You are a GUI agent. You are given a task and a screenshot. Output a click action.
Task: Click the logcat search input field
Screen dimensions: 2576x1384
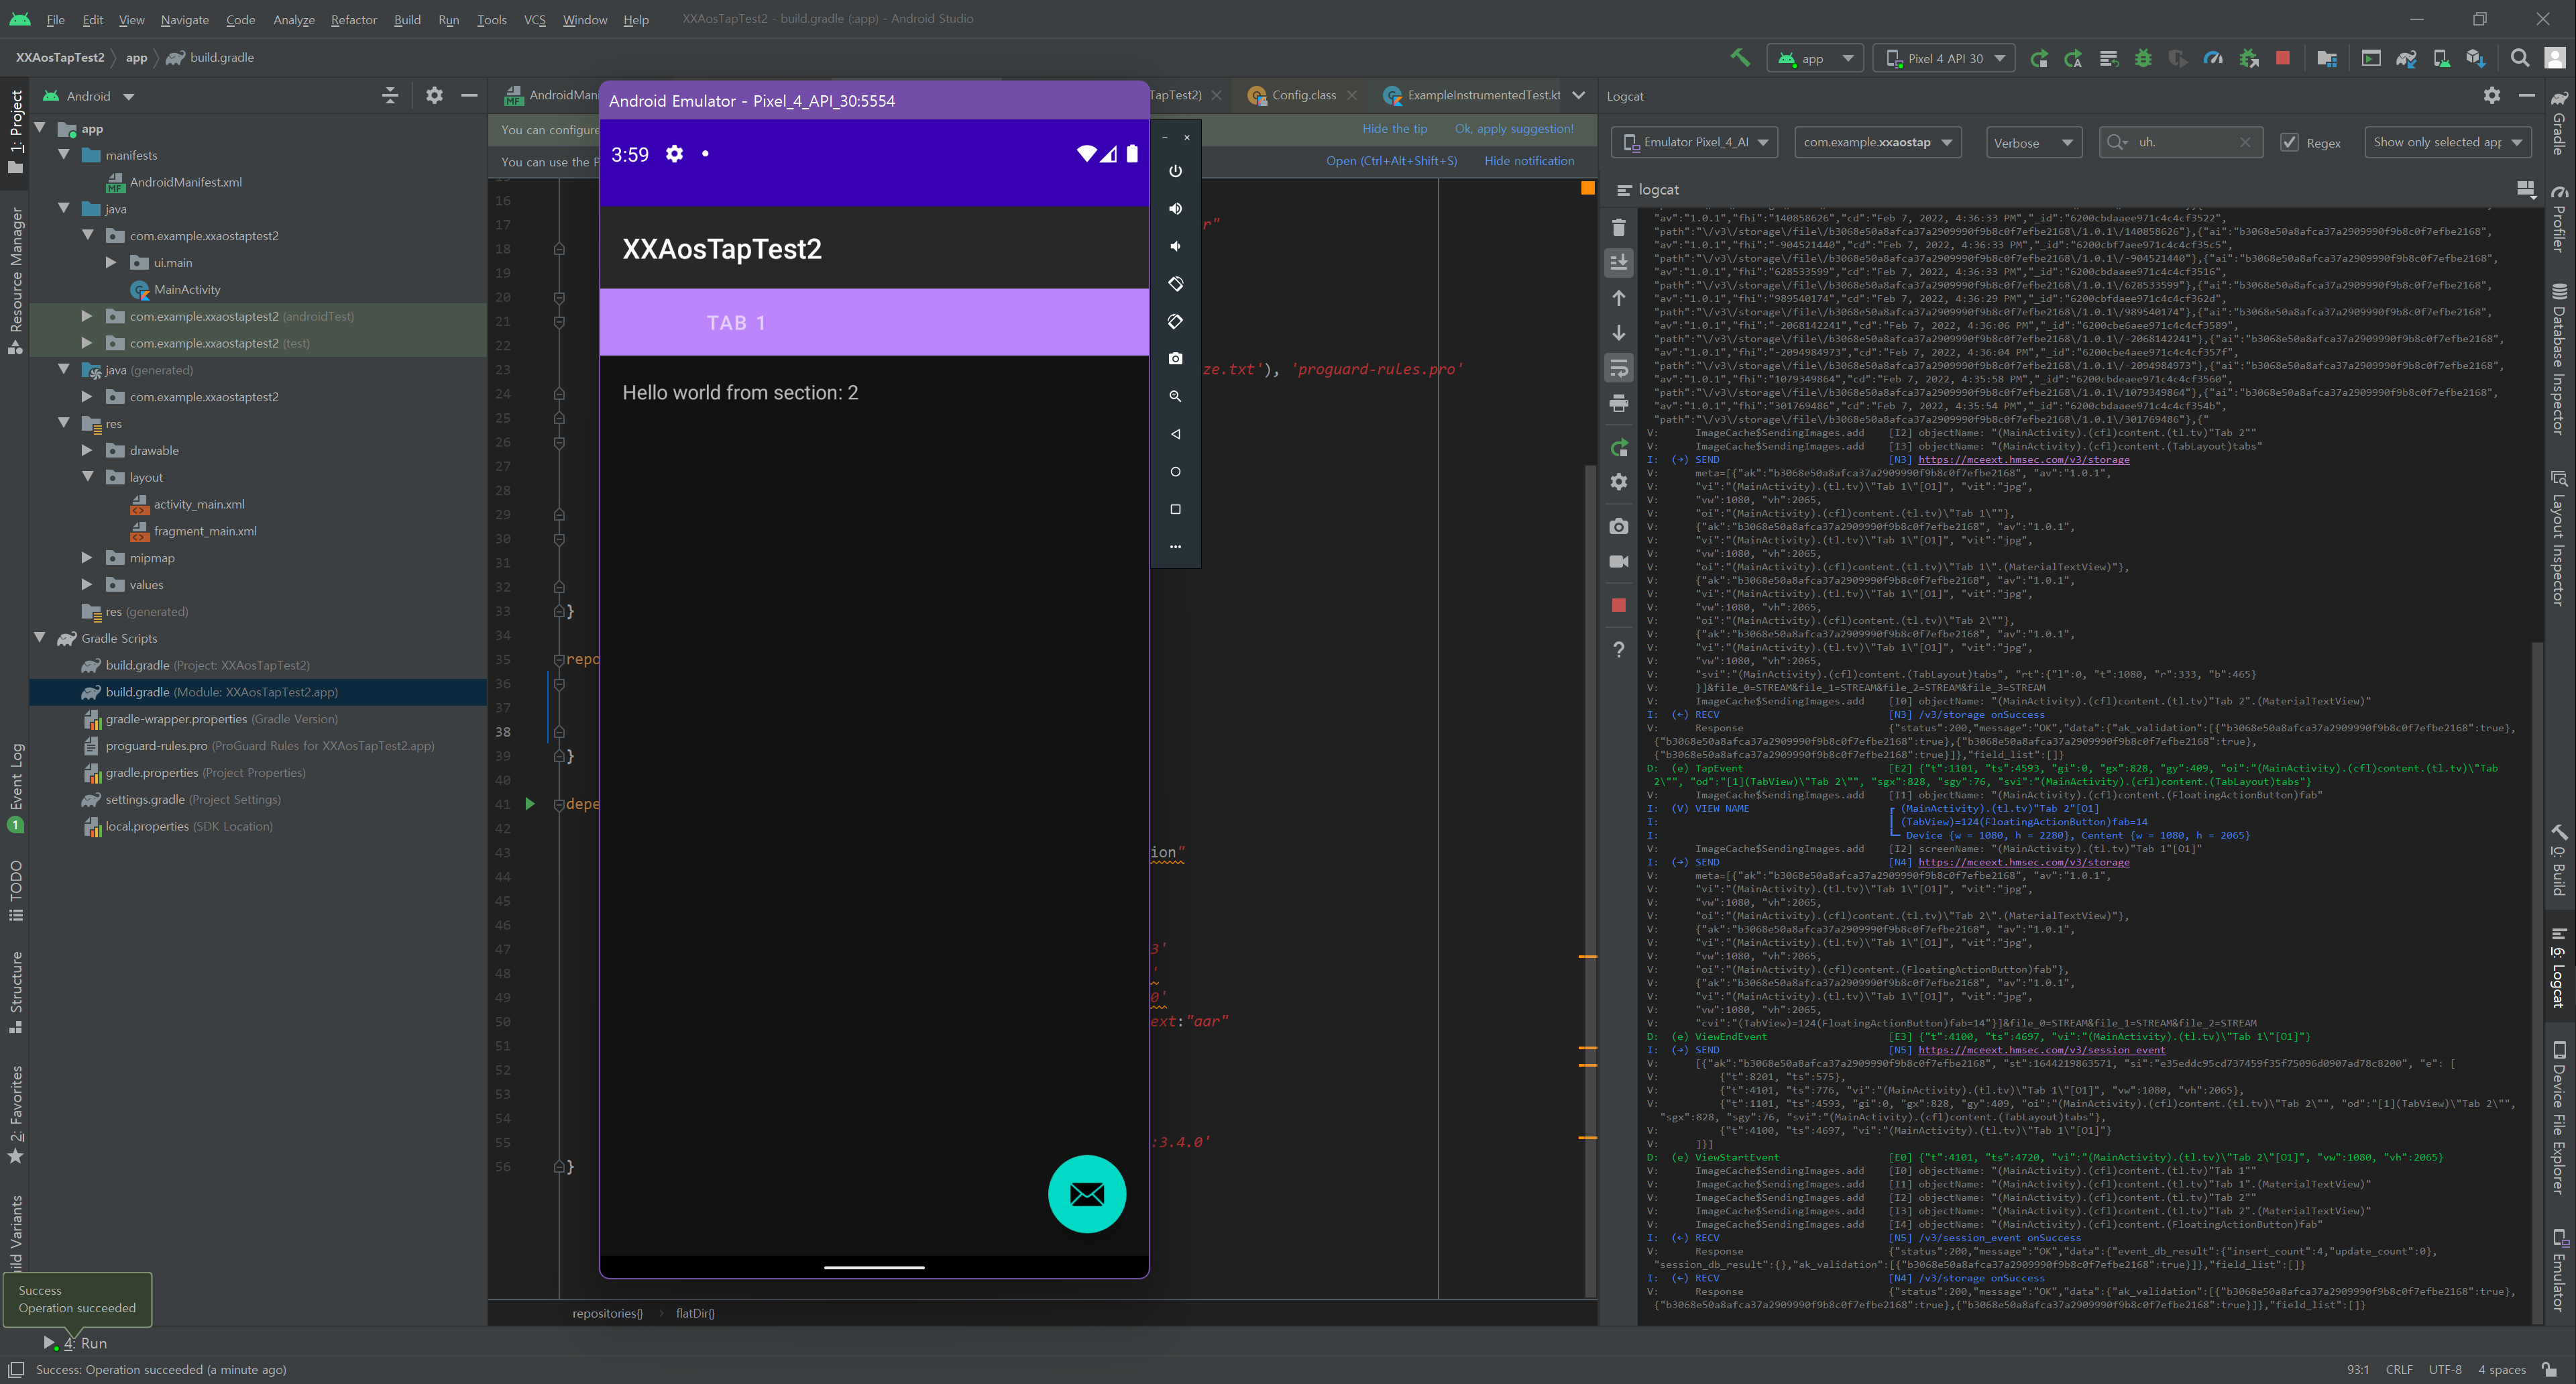(x=2184, y=143)
